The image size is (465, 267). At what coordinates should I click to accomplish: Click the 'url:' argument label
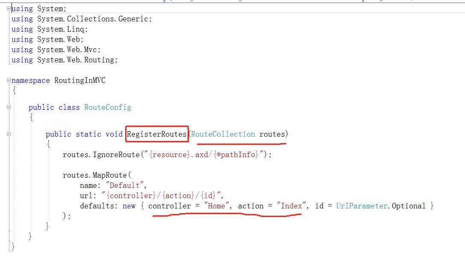coord(88,196)
